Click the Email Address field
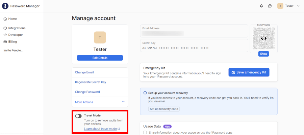304x135 pixels. click(194, 31)
